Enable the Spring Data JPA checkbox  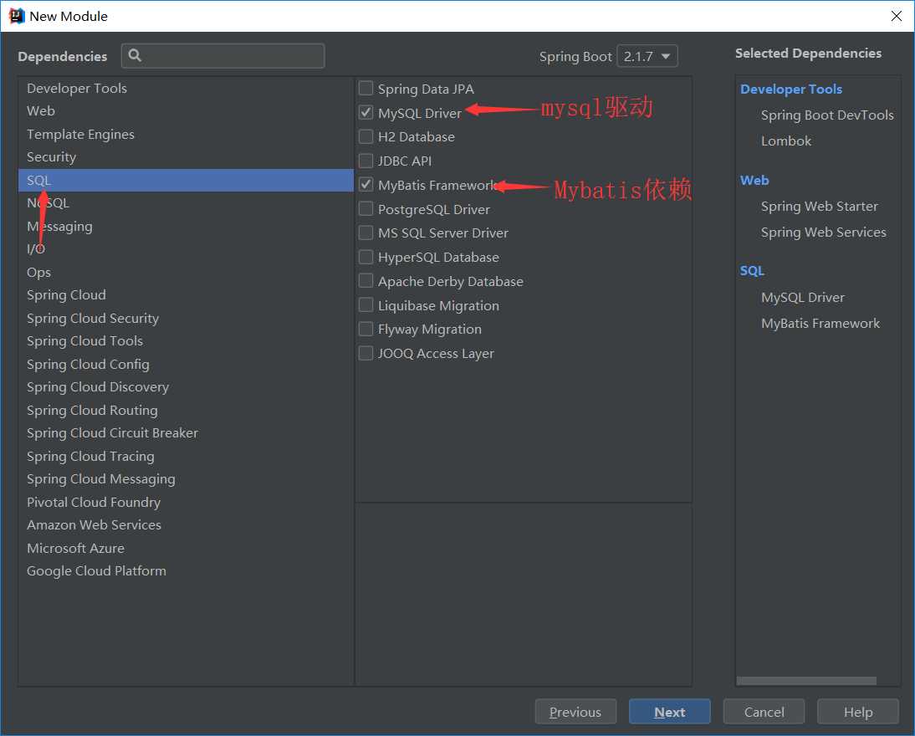[x=365, y=88]
